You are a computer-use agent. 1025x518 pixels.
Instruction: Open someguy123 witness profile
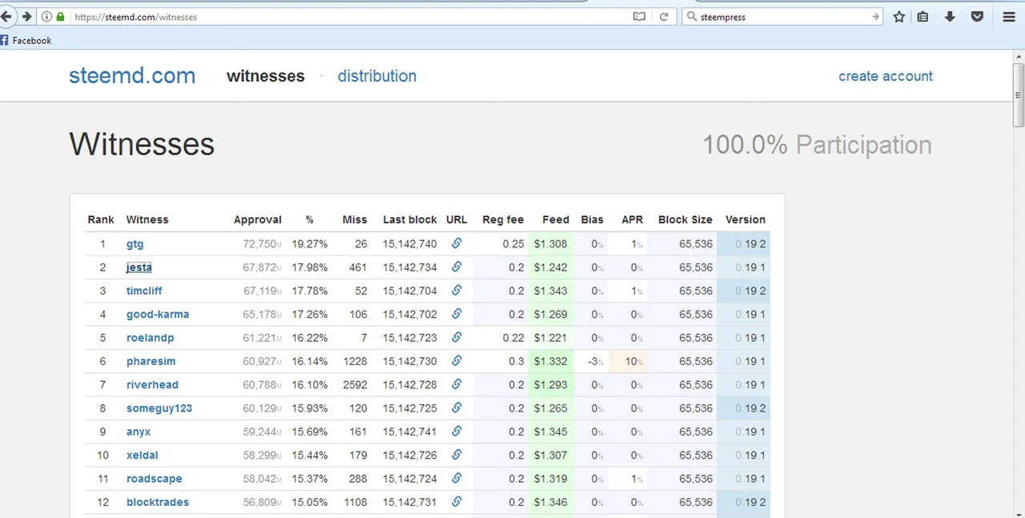(x=159, y=408)
